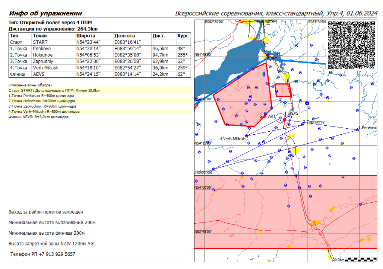Viewport: 383px width, 269px height.
Task: Select the 3.Zaprudniy waypoint marker
Action: [x=302, y=124]
